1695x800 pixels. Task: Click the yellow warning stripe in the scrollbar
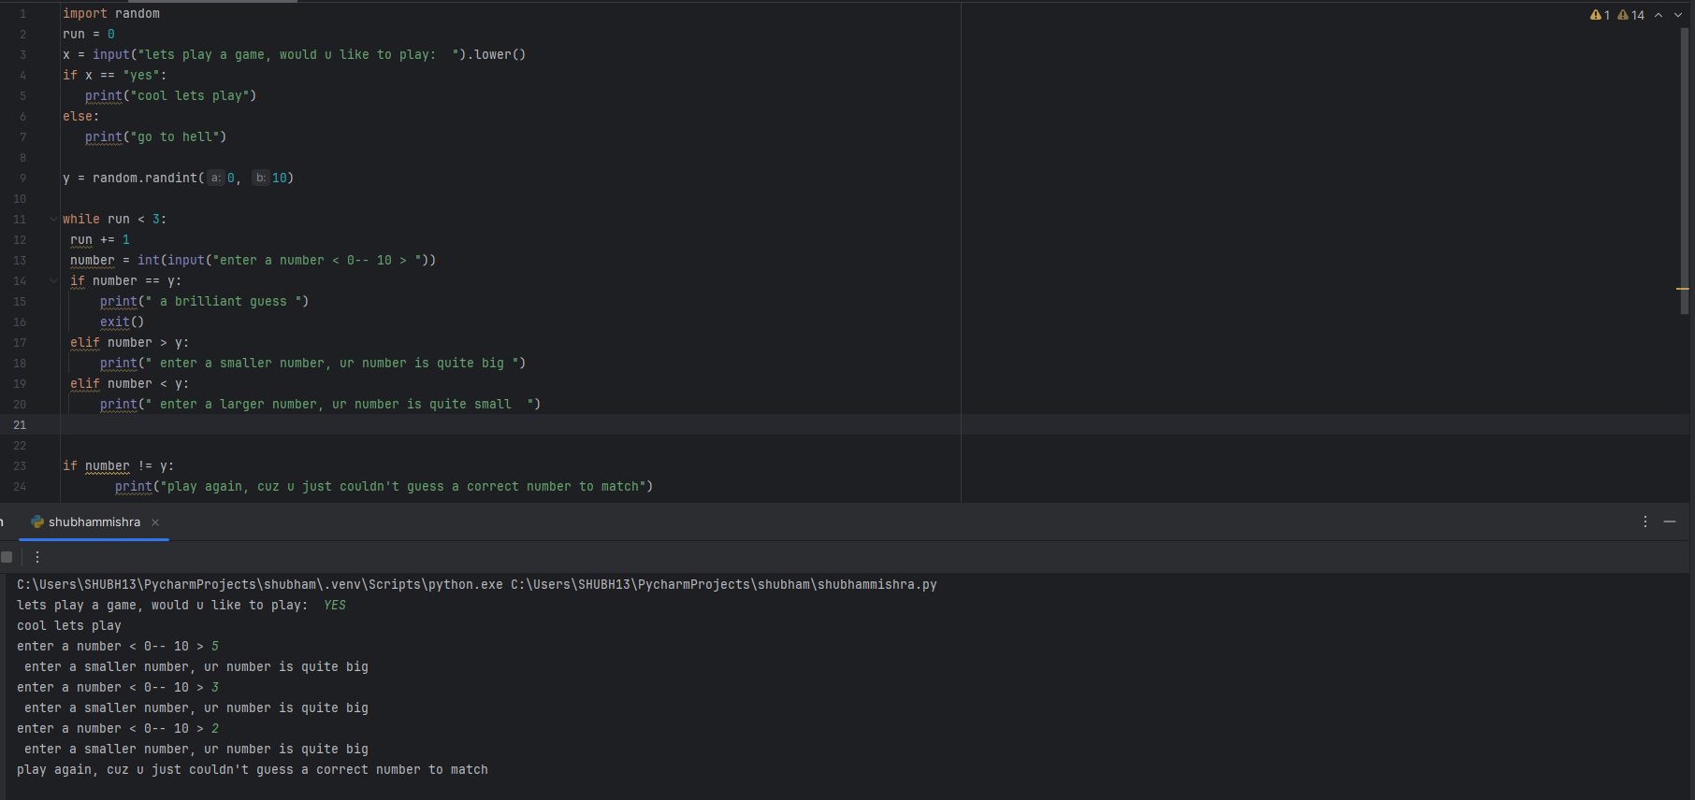[1683, 289]
